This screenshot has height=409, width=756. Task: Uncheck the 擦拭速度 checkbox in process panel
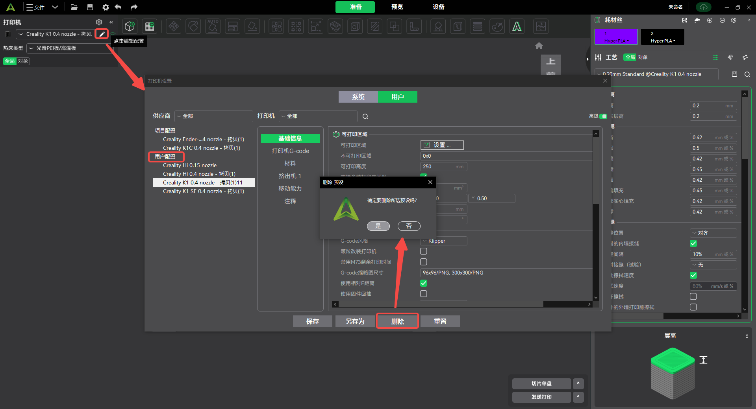693,275
